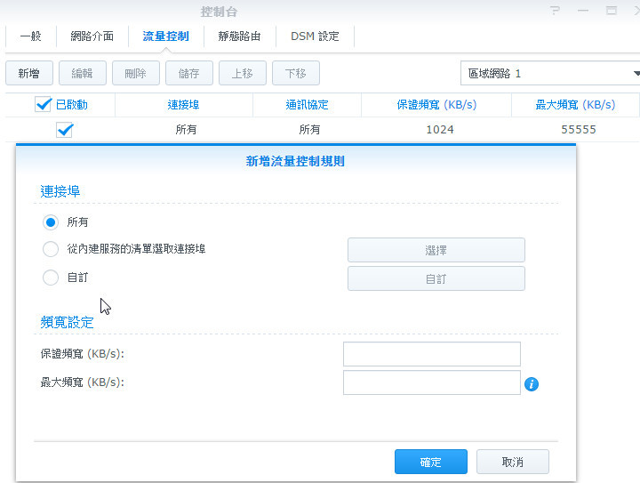
Task: Open the 區域網路 1 dropdown
Action: (x=551, y=73)
